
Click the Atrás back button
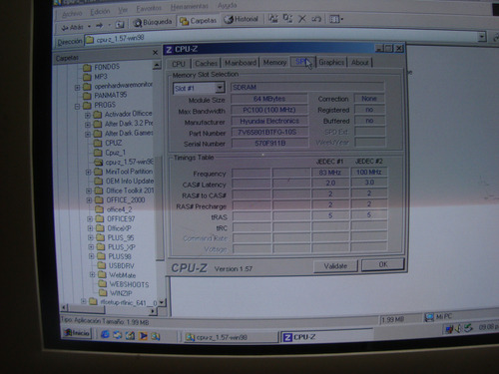[72, 27]
